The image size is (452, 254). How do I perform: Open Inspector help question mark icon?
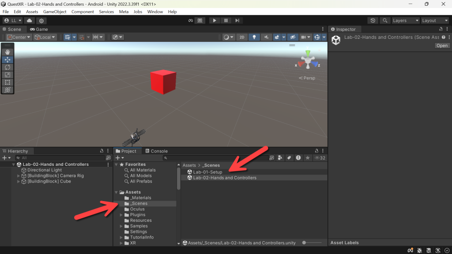tap(443, 37)
